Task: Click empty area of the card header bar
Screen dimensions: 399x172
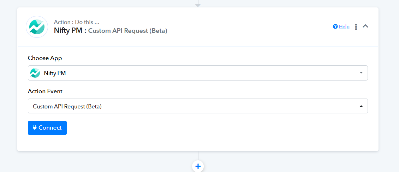Action: pyautogui.click(x=249, y=27)
